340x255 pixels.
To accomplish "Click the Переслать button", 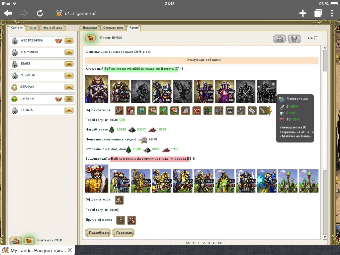I will pos(123,233).
